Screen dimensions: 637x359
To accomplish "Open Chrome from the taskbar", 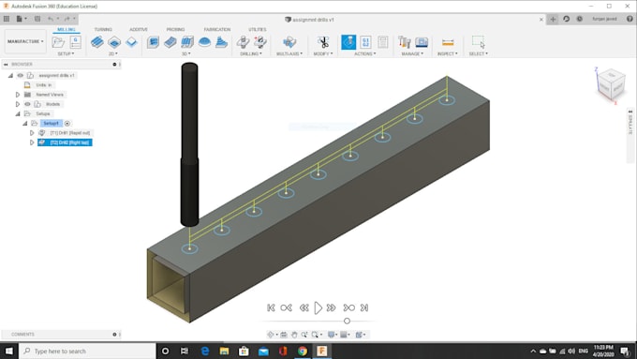I will 303,351.
